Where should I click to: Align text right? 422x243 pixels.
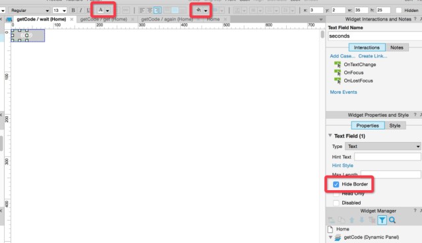[x=158, y=11]
